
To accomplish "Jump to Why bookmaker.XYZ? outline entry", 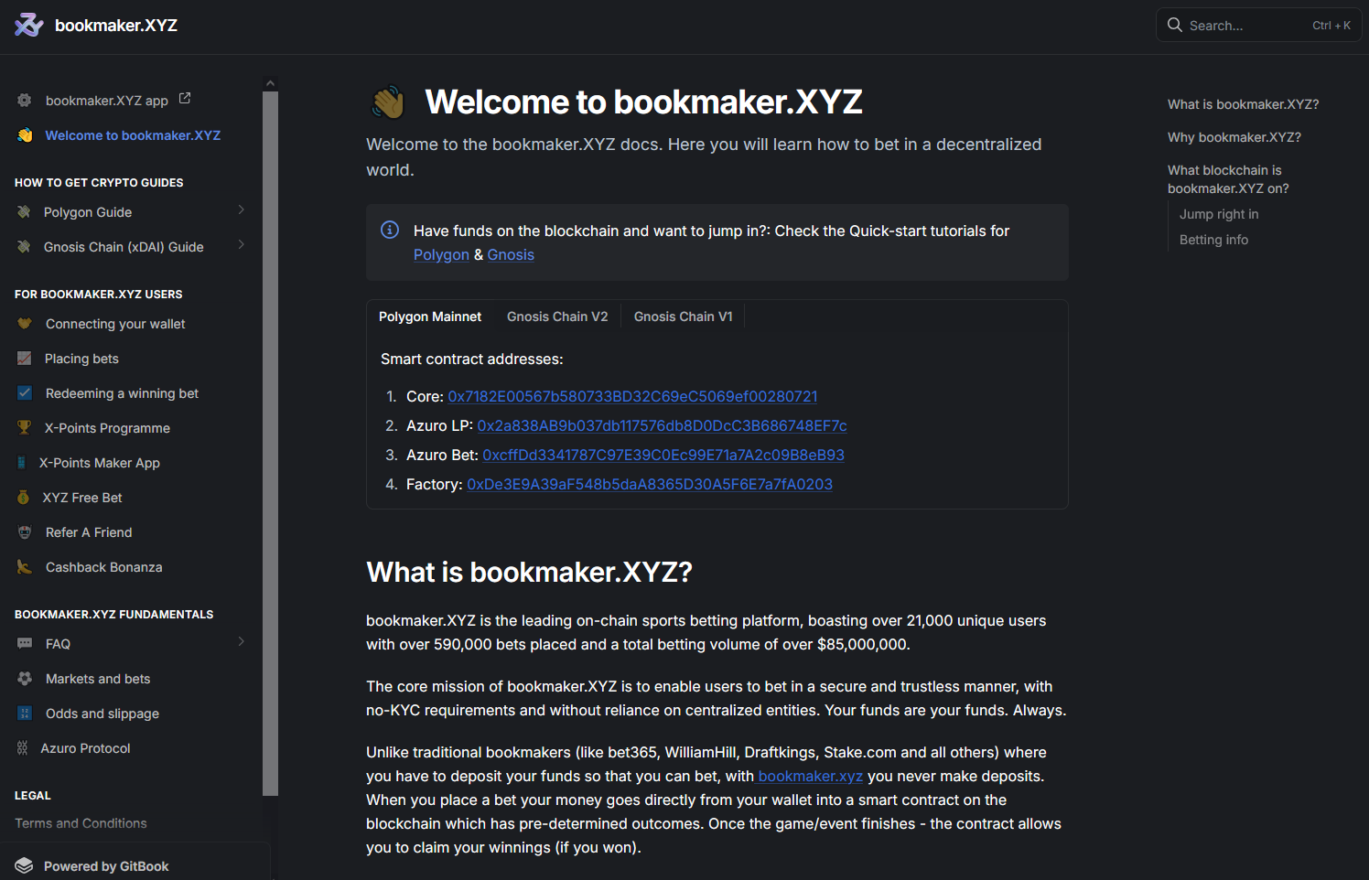I will pos(1234,137).
